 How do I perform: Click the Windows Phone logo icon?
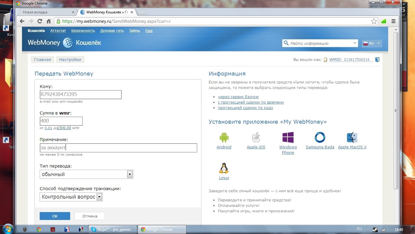click(x=288, y=137)
